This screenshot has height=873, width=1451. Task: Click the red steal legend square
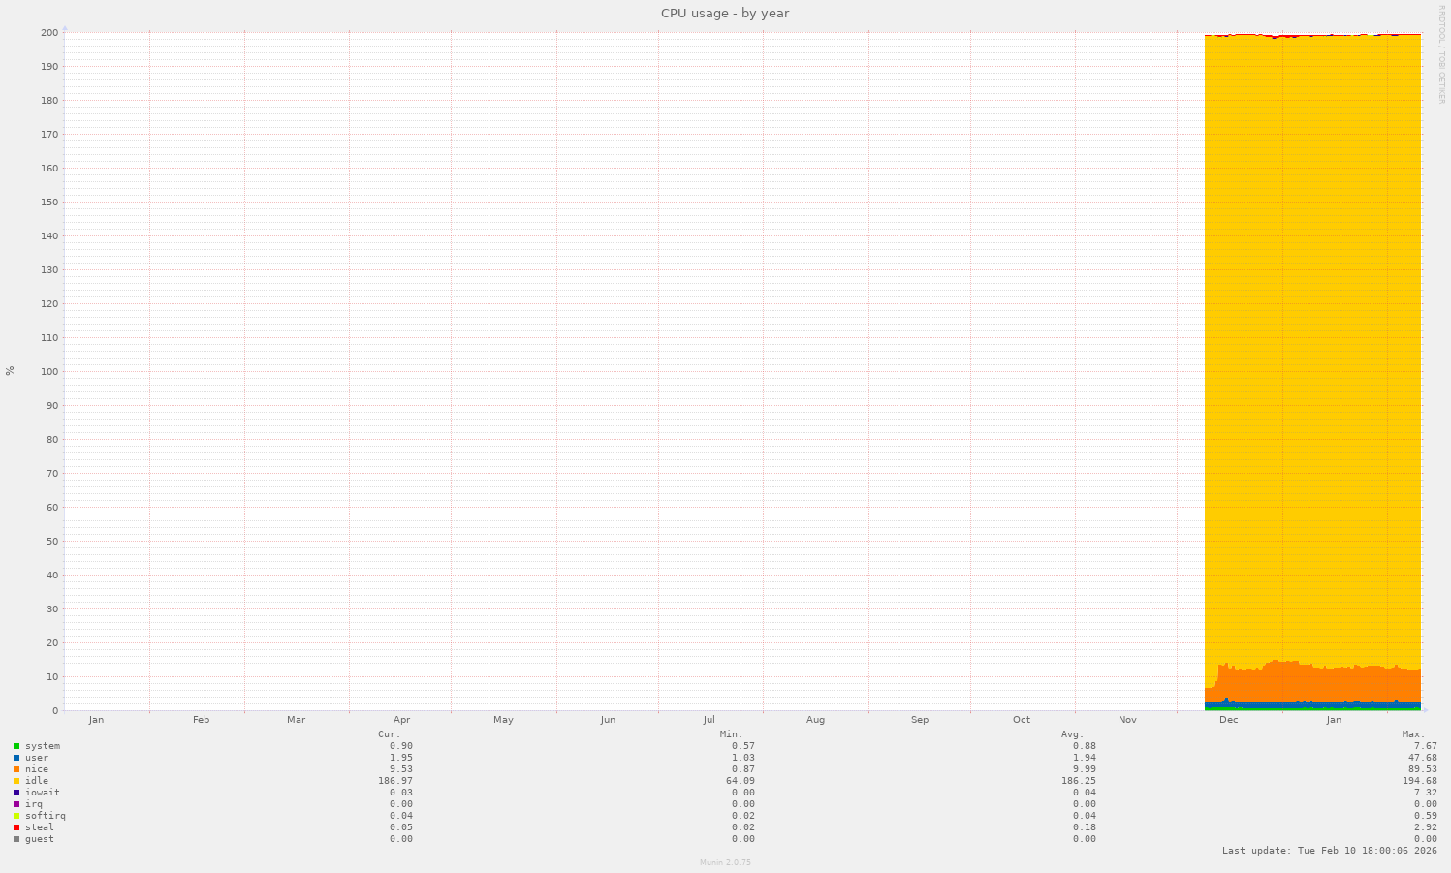point(17,827)
